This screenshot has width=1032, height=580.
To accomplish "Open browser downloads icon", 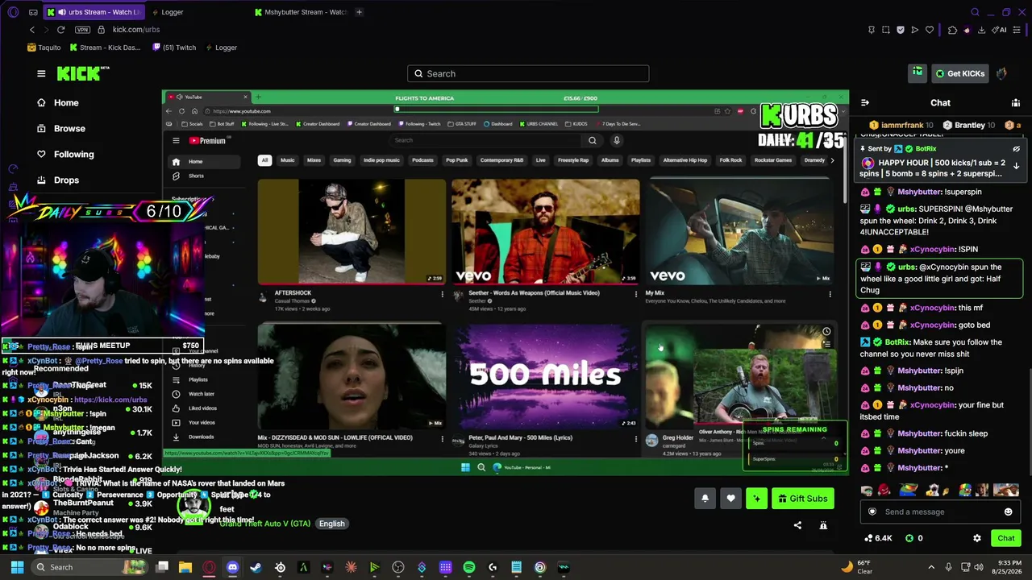I will [x=981, y=30].
